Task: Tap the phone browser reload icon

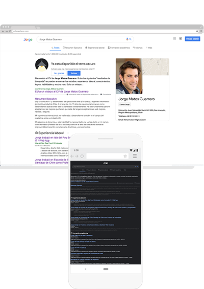Action: (x=82, y=156)
